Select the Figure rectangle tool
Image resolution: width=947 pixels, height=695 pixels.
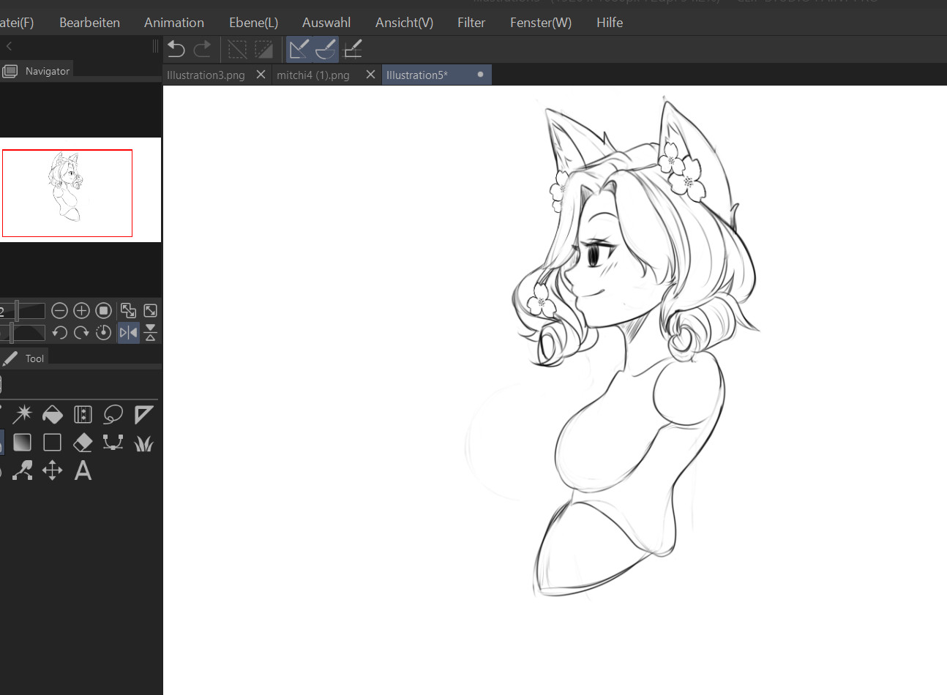click(x=53, y=443)
